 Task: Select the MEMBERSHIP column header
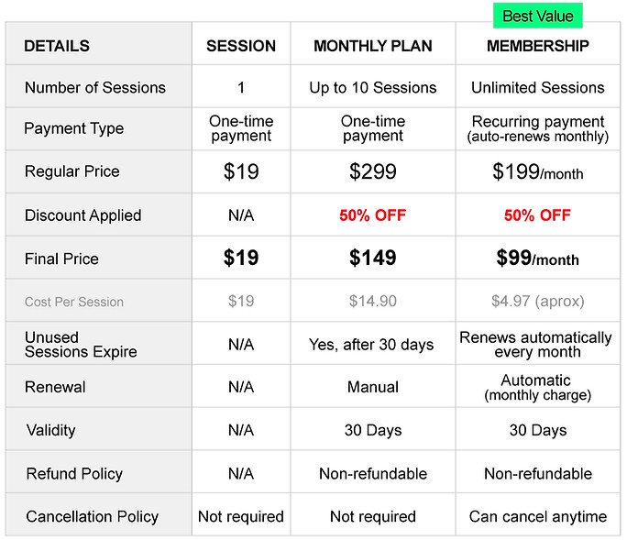(537, 46)
